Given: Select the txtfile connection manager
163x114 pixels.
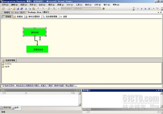Looking at the screenshot, I should [x=7, y=64].
